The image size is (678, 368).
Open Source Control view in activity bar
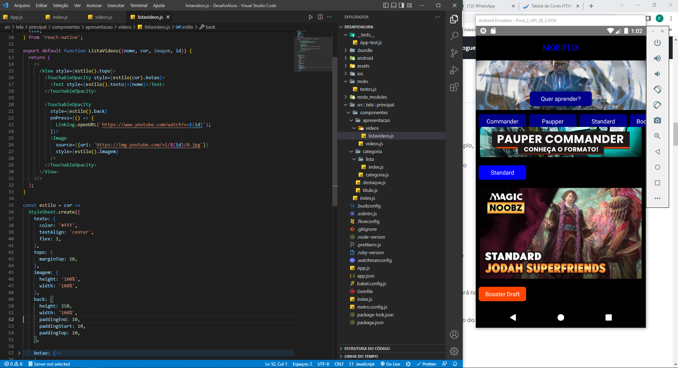coord(454,53)
